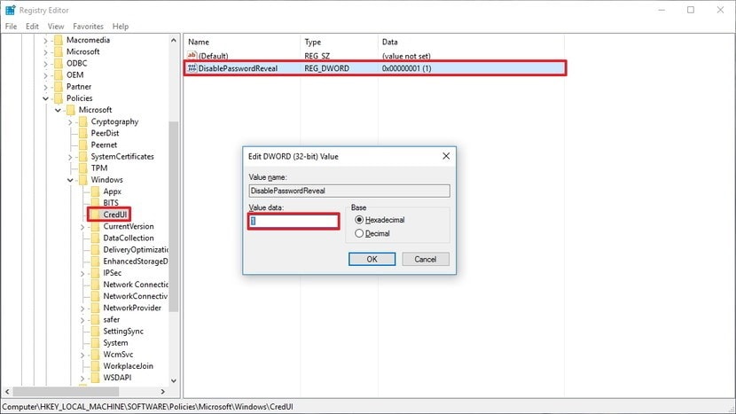
Task: Collapse the Policies key
Action: click(45, 98)
